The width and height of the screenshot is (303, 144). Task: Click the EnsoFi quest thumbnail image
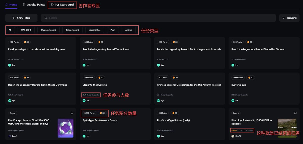[x=65, y=128]
